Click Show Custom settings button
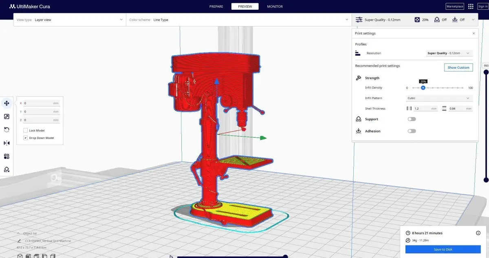Viewport: 489px width, 258px height. coord(458,67)
